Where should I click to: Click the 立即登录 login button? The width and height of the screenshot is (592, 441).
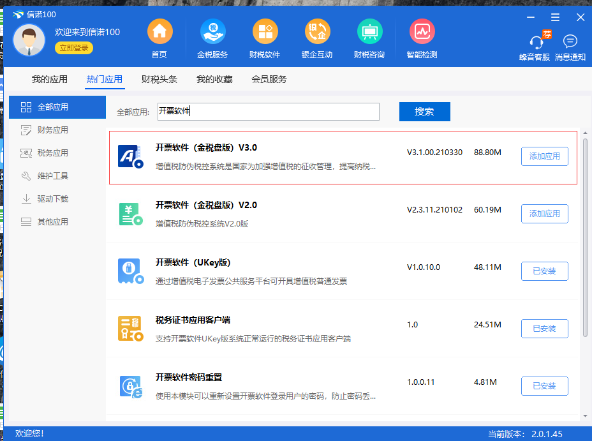[x=74, y=48]
